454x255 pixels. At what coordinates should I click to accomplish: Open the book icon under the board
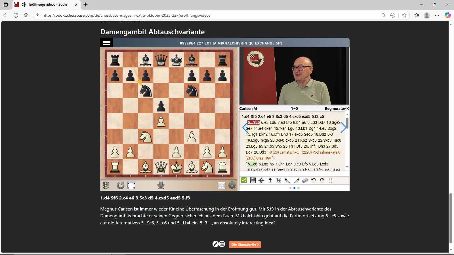coord(221,185)
